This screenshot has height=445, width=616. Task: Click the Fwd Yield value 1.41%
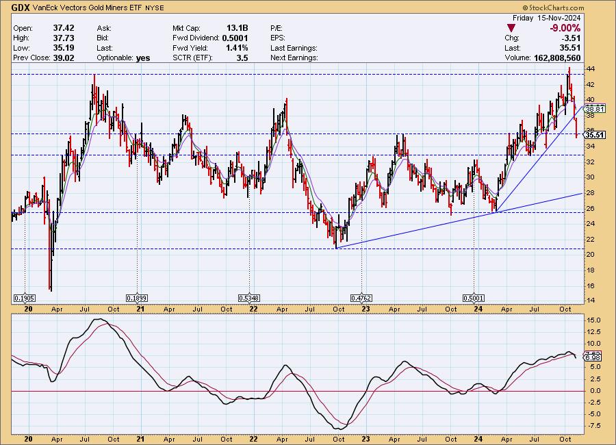coord(237,47)
